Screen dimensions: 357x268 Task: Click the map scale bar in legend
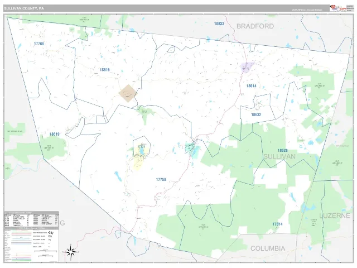pos(45,251)
